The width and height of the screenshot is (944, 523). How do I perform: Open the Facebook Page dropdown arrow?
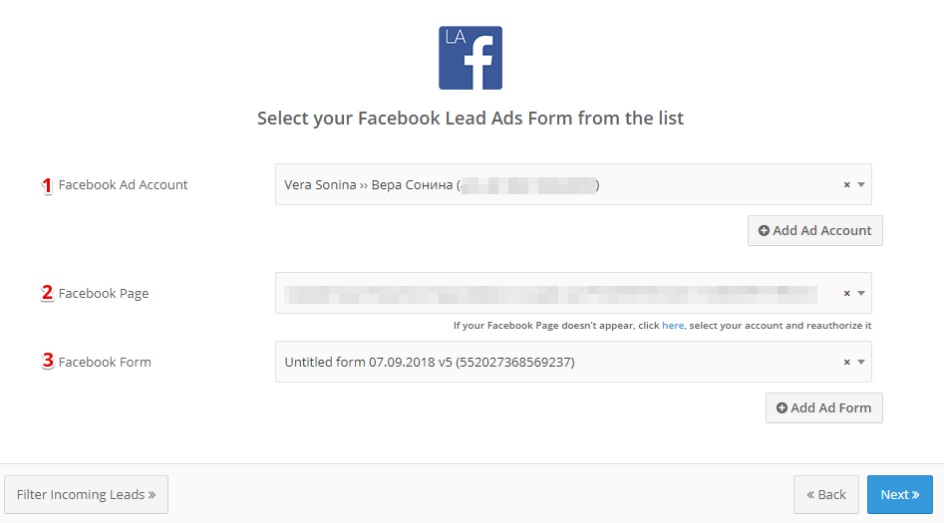point(861,293)
